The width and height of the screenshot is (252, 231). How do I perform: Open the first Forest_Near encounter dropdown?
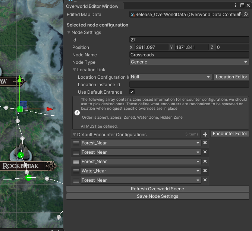pos(141,143)
